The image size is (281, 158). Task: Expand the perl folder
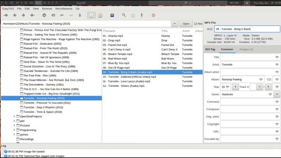(14, 121)
